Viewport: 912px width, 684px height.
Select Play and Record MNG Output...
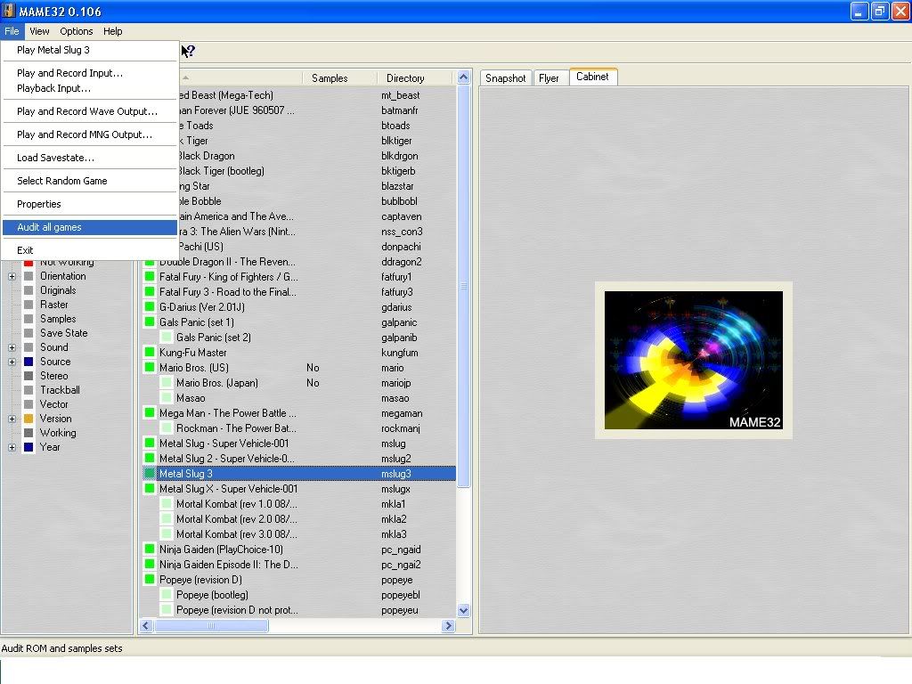point(90,134)
